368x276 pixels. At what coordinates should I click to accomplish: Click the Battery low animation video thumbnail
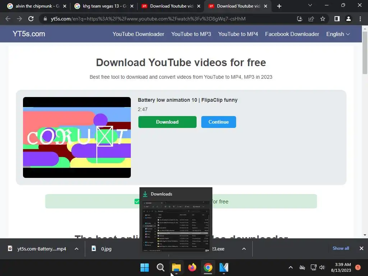pos(77,137)
